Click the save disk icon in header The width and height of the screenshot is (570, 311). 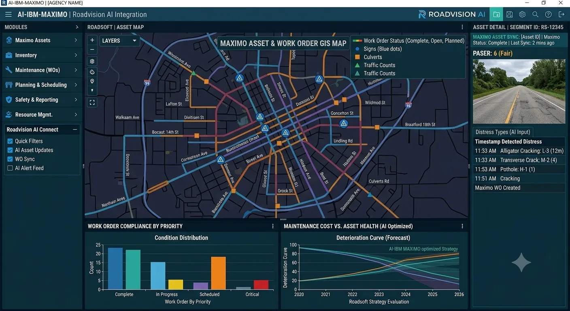coord(509,15)
